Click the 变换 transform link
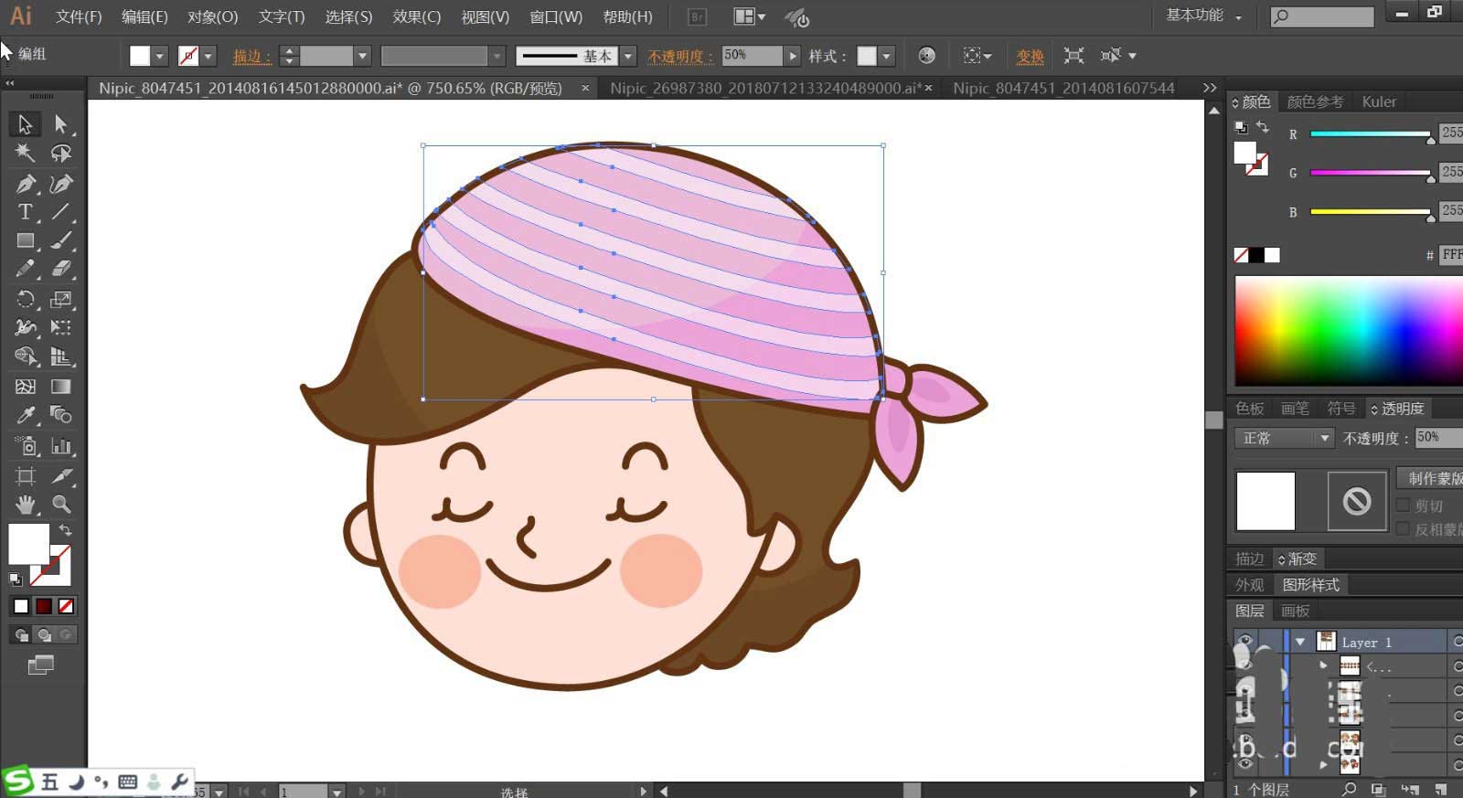1463x798 pixels. coord(1030,56)
